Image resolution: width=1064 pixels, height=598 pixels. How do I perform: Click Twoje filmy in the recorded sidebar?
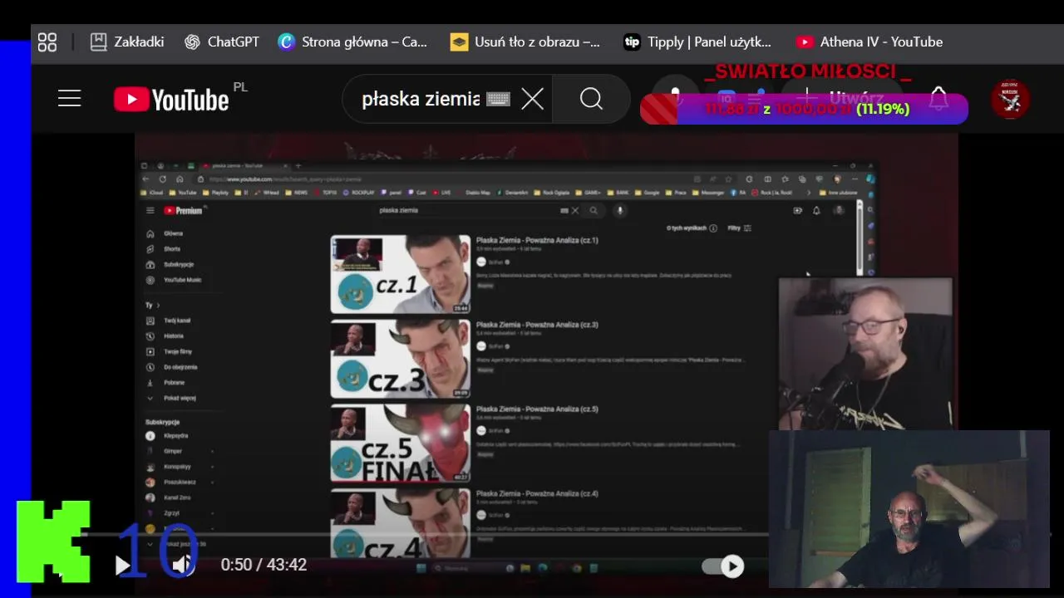click(x=177, y=351)
